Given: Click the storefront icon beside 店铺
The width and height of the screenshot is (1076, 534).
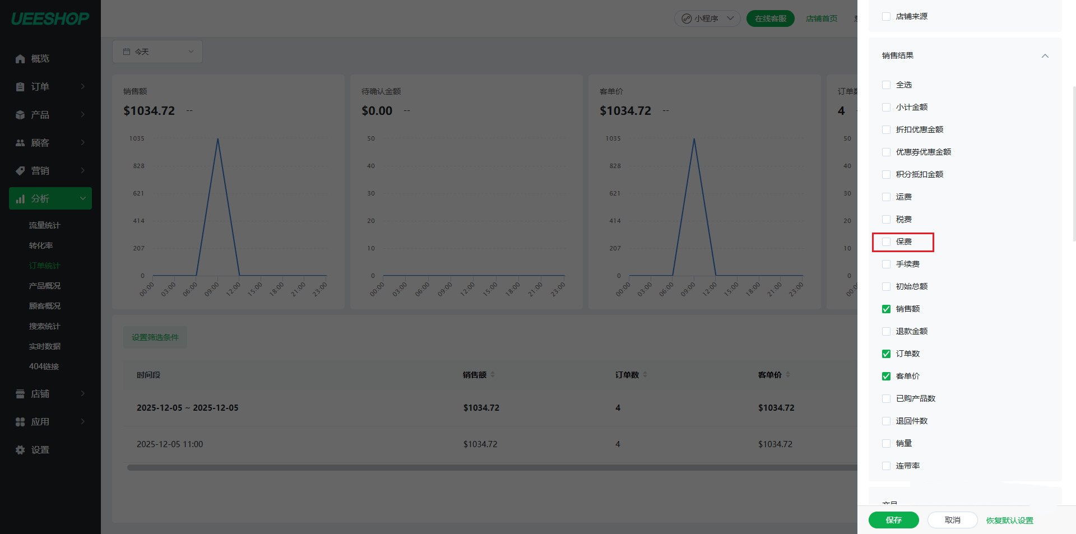Looking at the screenshot, I should pyautogui.click(x=20, y=394).
